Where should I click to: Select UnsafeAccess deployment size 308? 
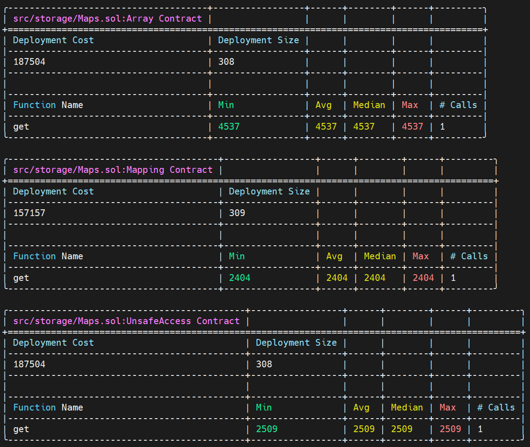[x=264, y=364]
